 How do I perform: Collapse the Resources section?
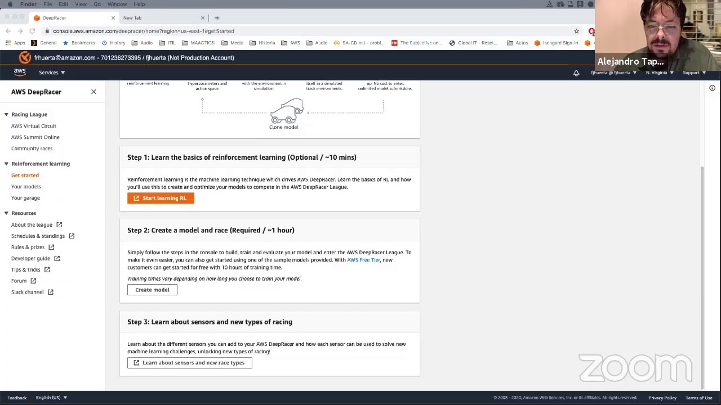6,213
